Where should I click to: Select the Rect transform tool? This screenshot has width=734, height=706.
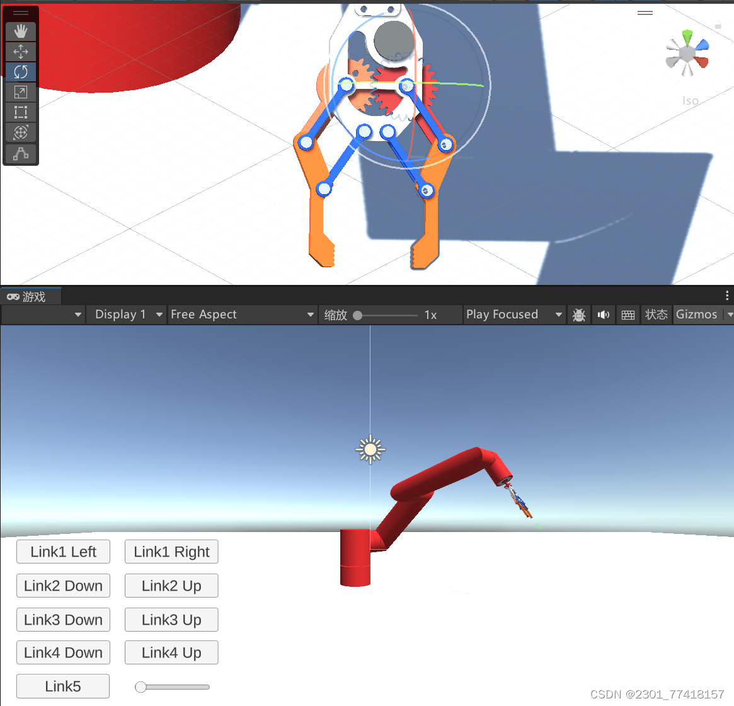coord(21,112)
